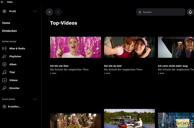This screenshot has width=194, height=128.
Task: Click the Künstler microphone icon
Action: pos(4,88)
